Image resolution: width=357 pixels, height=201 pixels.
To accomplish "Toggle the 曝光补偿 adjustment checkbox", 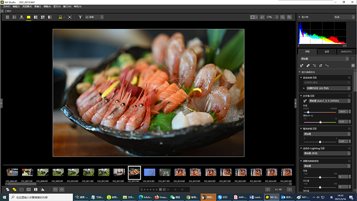I will (349, 129).
